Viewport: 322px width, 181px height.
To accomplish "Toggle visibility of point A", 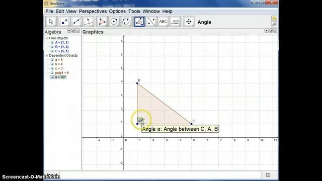I will (x=52, y=42).
